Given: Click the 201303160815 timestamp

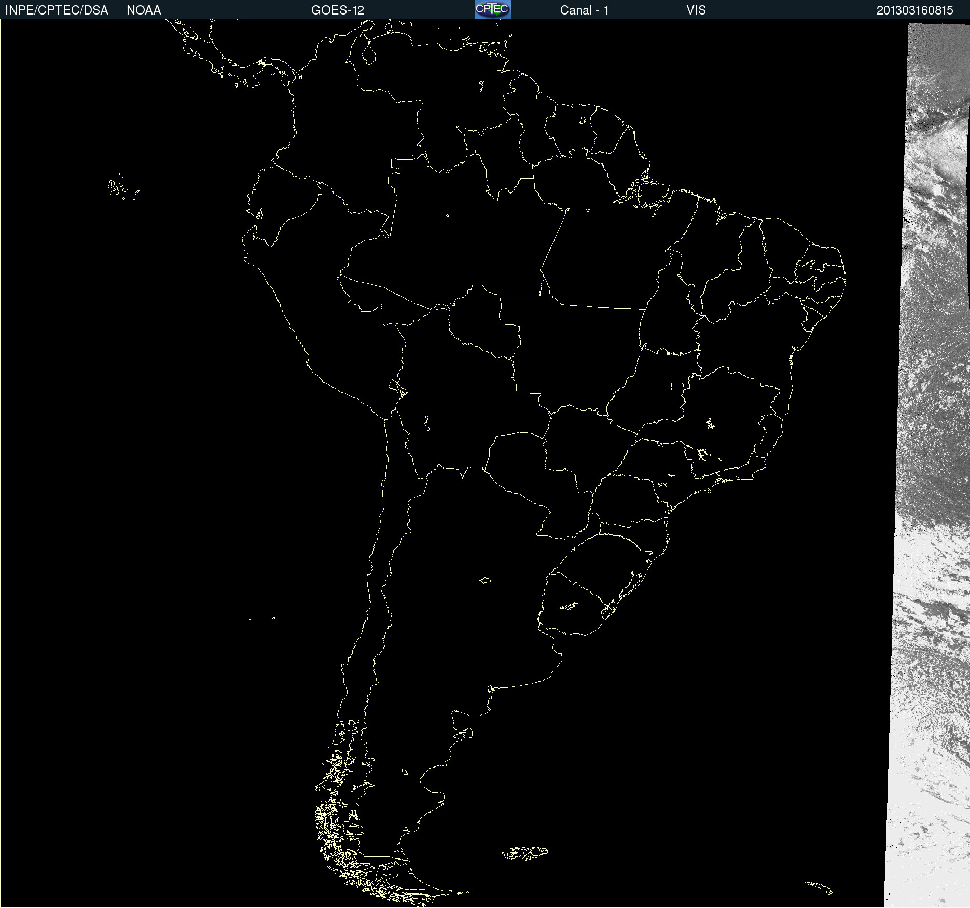Looking at the screenshot, I should click(x=915, y=10).
